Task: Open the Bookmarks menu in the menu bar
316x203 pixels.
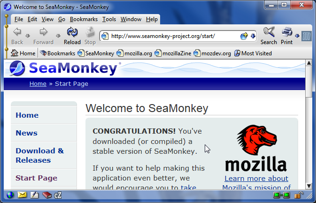Action: 84,19
